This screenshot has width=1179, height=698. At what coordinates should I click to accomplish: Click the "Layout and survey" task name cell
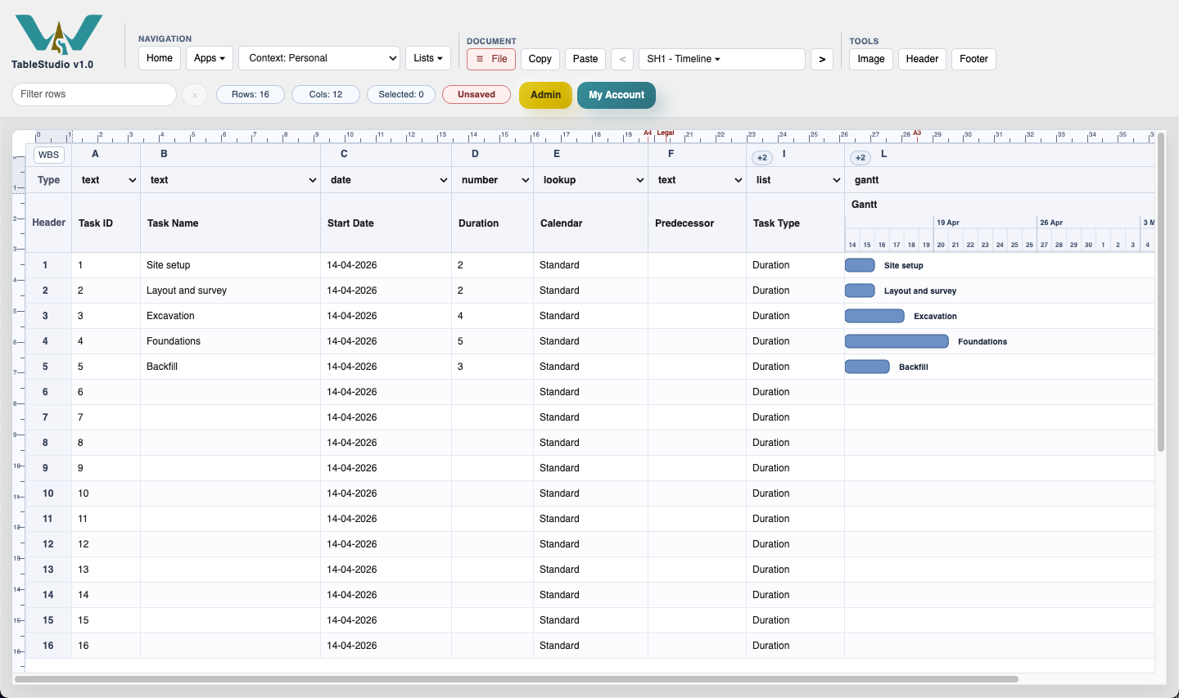point(230,290)
